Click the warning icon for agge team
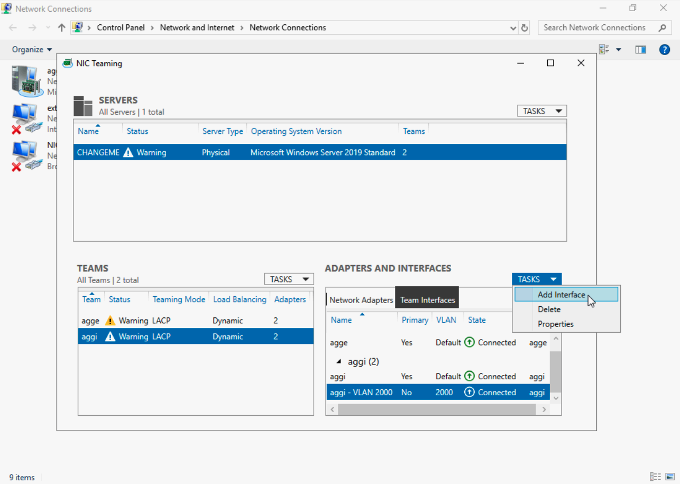 [110, 321]
